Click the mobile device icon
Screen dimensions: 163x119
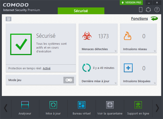click(141, 9)
